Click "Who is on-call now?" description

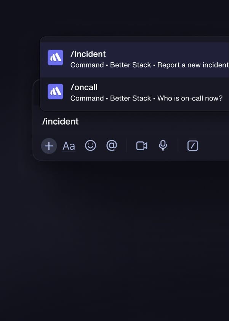190,98
